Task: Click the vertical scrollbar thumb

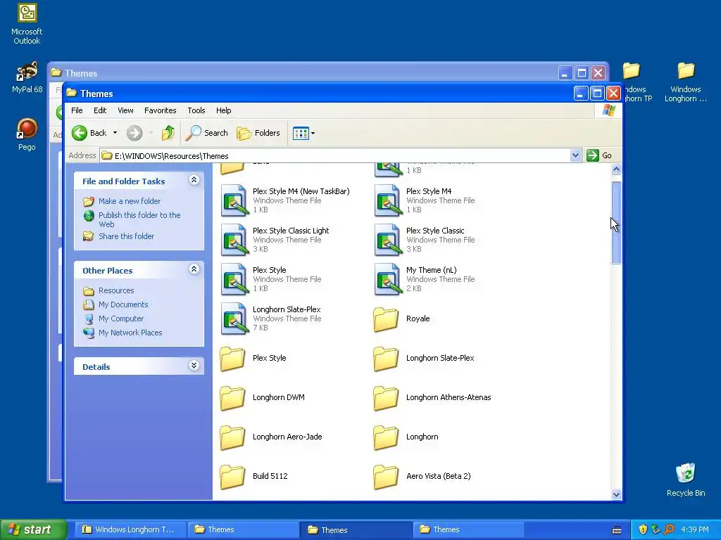Action: [616, 223]
